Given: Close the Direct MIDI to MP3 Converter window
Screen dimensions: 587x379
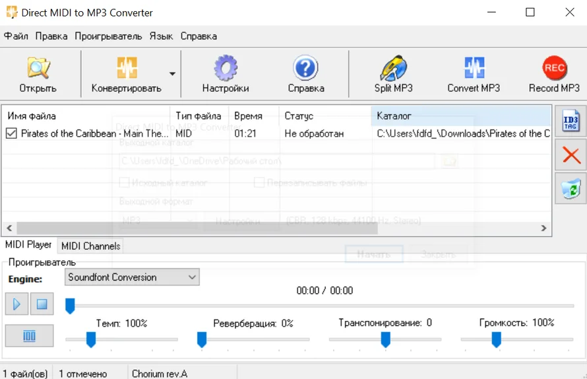Looking at the screenshot, I should pos(570,13).
